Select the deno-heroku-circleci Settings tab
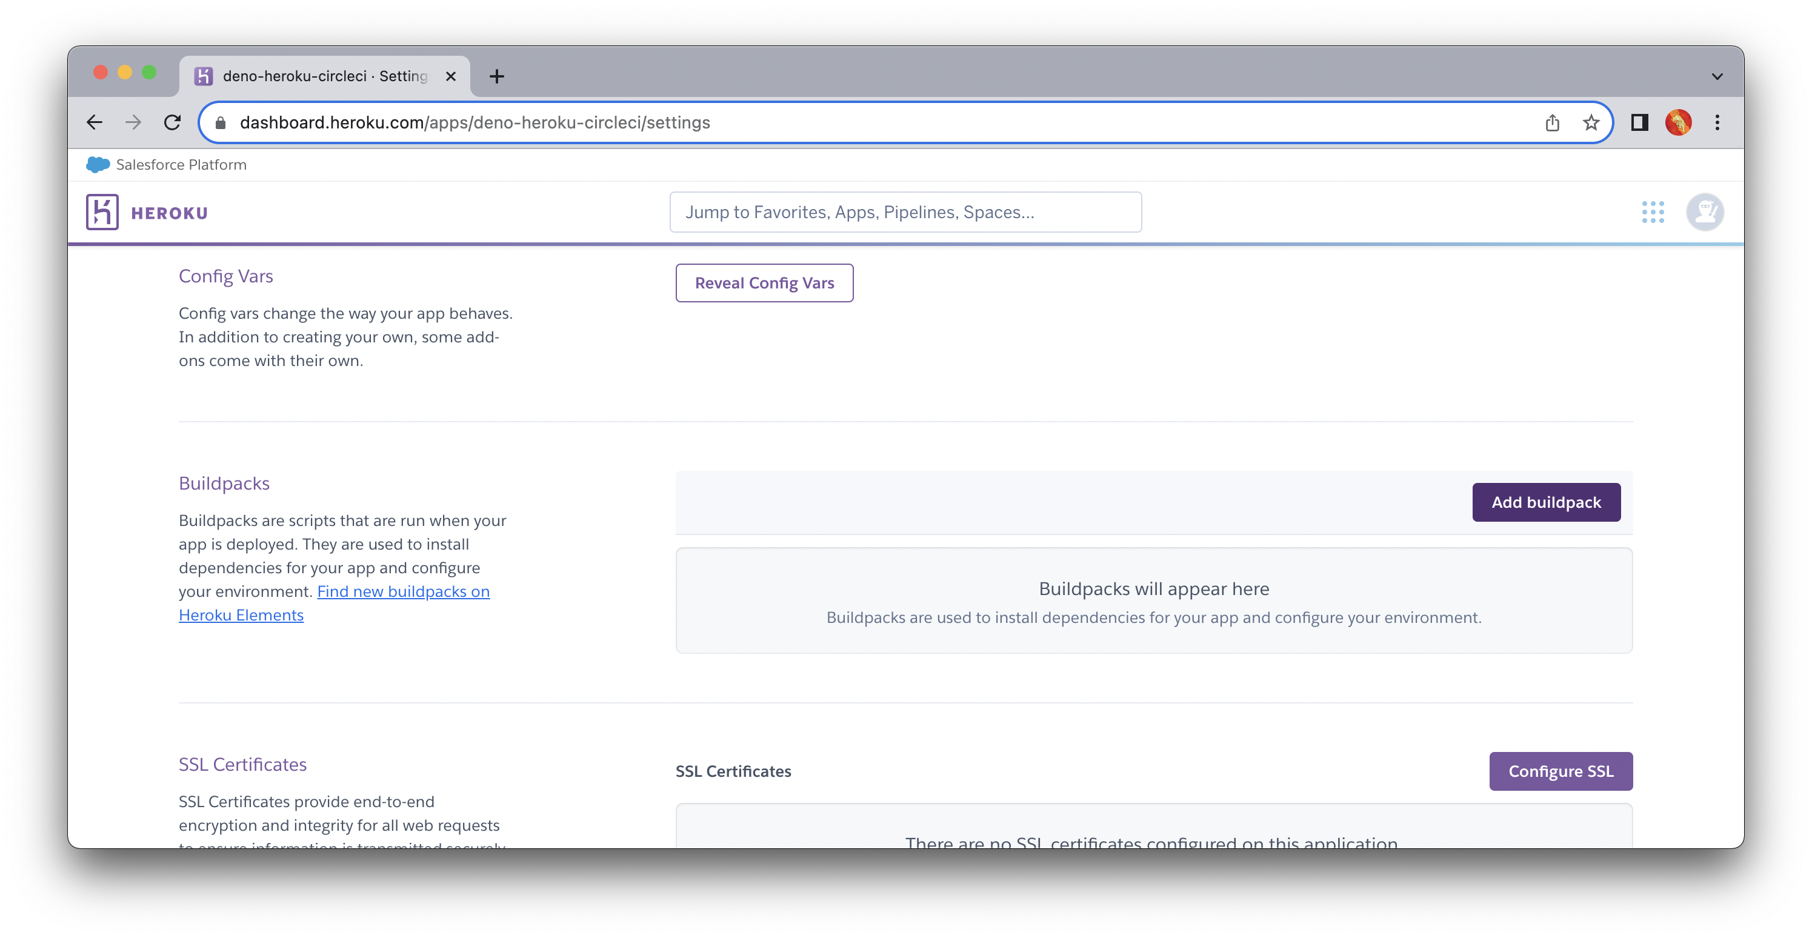Image resolution: width=1812 pixels, height=938 pixels. tap(324, 76)
